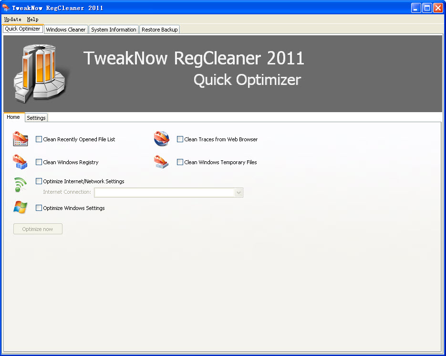446x356 pixels.
Task: Click the Clean Traces web browser globe icon
Action: pos(161,138)
